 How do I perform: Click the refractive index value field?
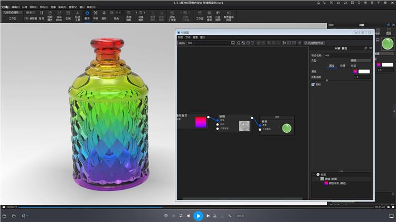[362, 77]
